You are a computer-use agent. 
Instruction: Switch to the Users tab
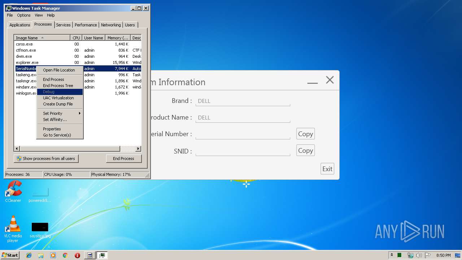point(130,25)
